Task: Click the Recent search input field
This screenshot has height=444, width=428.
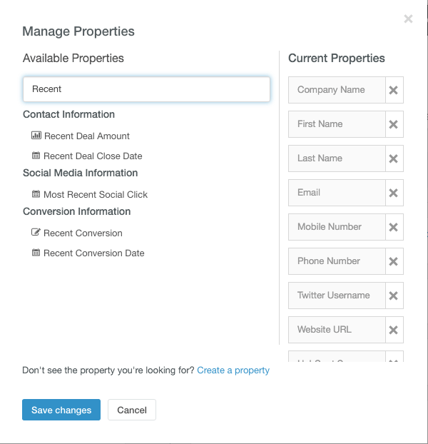Action: coord(146,89)
